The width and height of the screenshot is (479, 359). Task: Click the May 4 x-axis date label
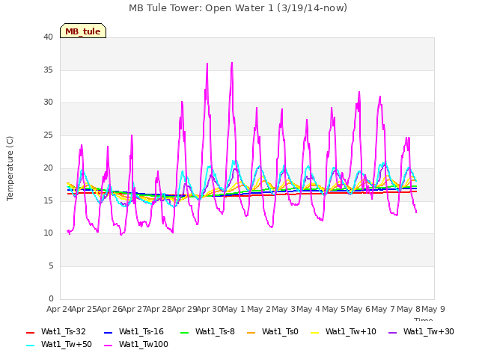click(x=308, y=309)
